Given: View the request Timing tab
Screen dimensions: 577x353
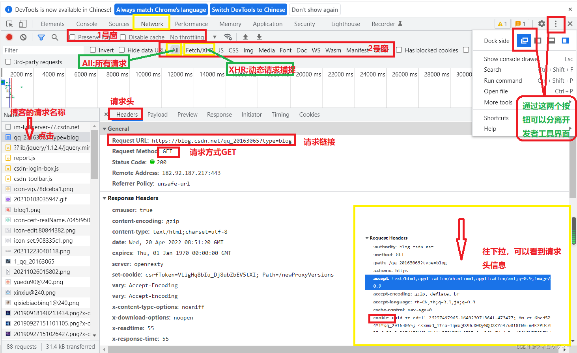Looking at the screenshot, I should pos(280,115).
